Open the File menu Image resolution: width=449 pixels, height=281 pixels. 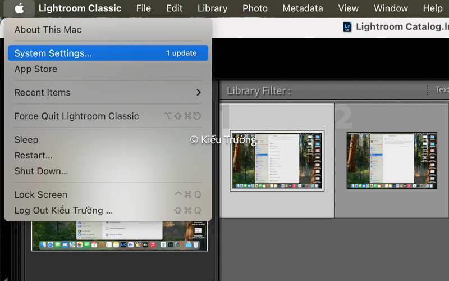(144, 8)
